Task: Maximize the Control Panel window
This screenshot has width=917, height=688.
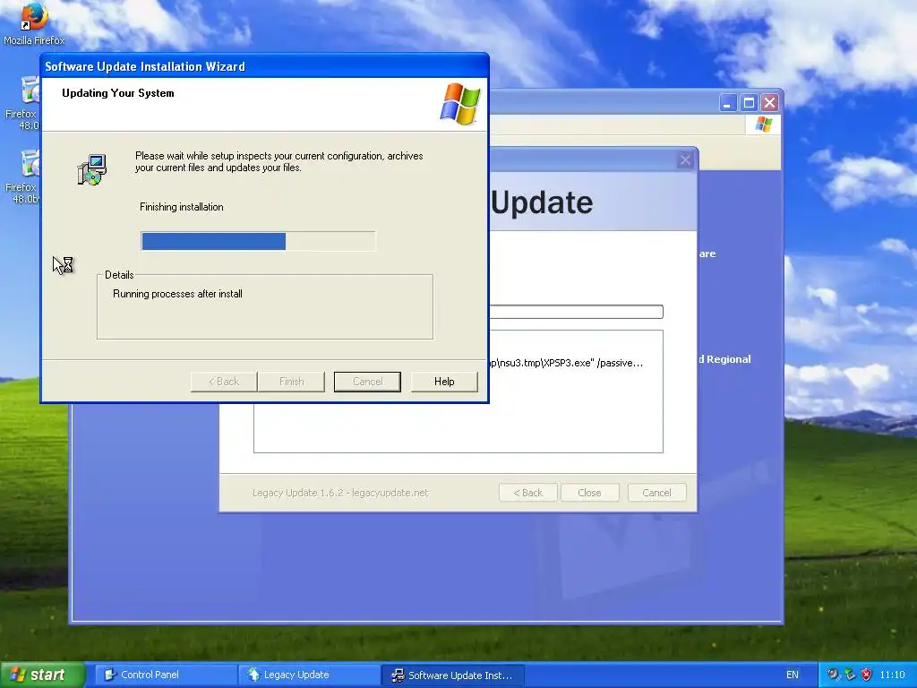Action: pyautogui.click(x=749, y=103)
